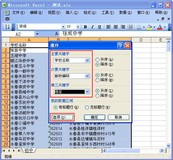
Task: Click vertical scrollbar up arrow
Action: click(x=168, y=42)
